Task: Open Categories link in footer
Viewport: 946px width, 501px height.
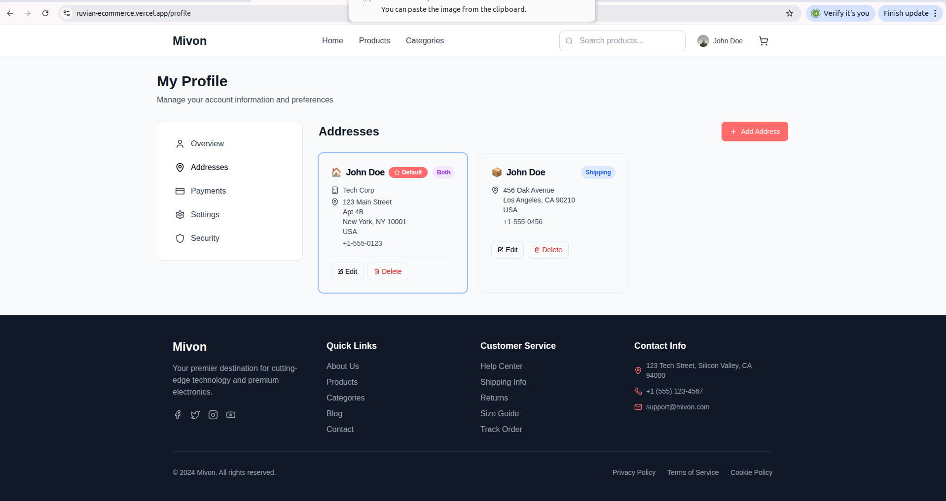Action: point(345,398)
